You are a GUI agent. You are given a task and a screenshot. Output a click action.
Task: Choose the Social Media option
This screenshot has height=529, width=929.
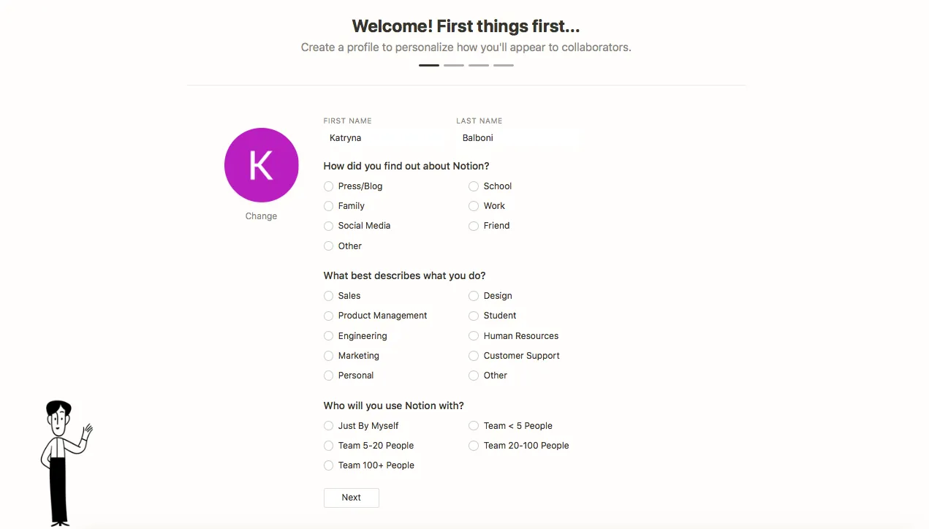click(x=328, y=226)
